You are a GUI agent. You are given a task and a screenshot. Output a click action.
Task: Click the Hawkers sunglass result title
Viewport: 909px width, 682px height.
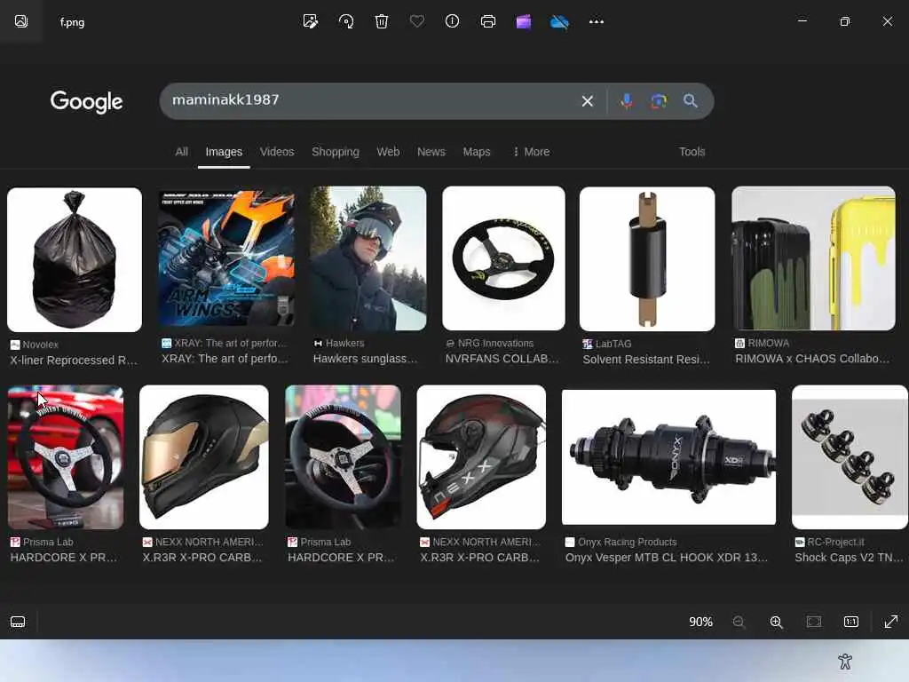[x=365, y=359]
